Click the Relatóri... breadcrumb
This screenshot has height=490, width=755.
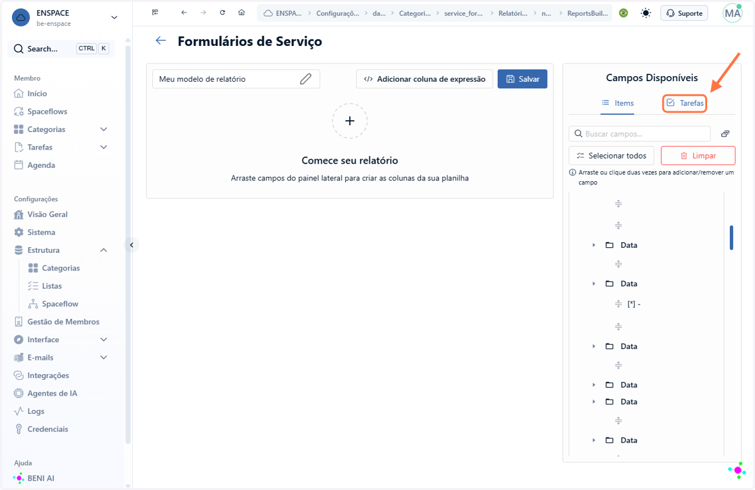[513, 13]
